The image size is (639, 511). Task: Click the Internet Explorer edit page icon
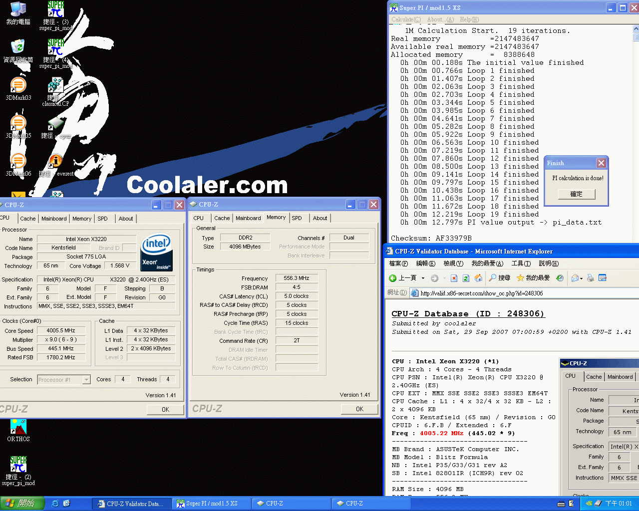point(603,278)
